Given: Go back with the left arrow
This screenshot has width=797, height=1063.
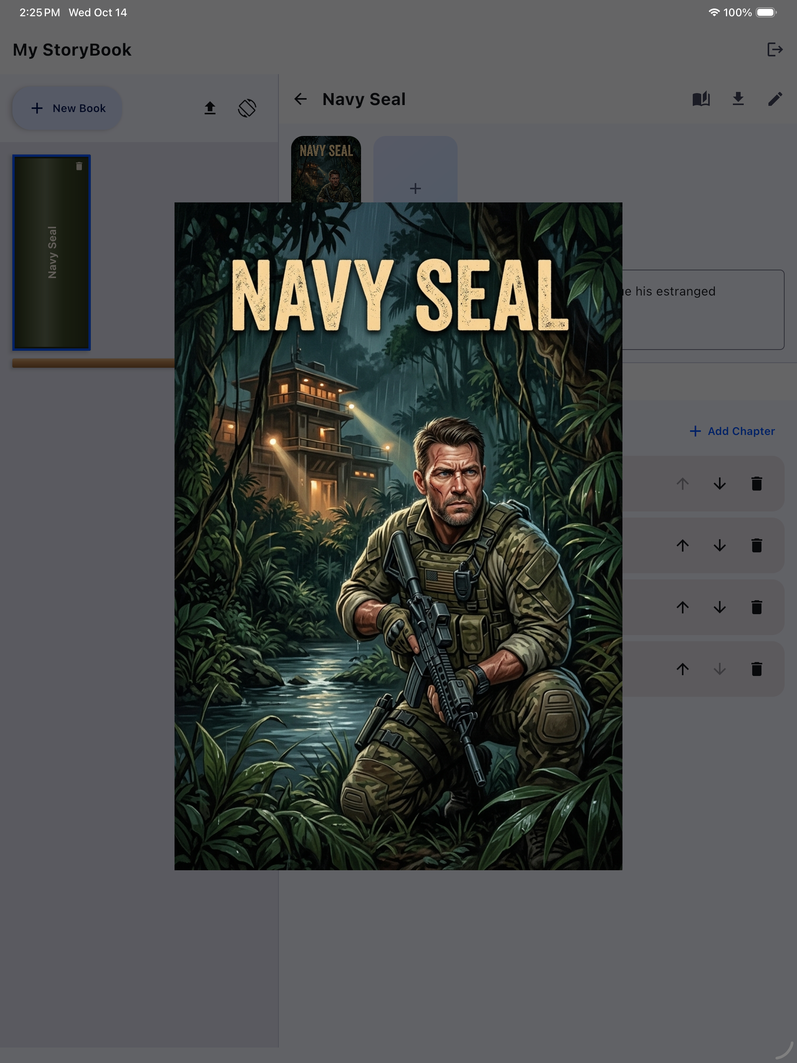Looking at the screenshot, I should (x=301, y=99).
